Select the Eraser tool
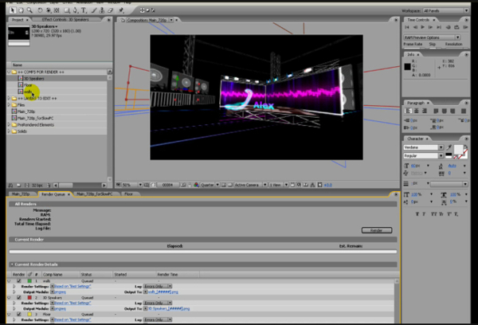The width and height of the screenshot is (478, 325). pyautogui.click(x=111, y=10)
